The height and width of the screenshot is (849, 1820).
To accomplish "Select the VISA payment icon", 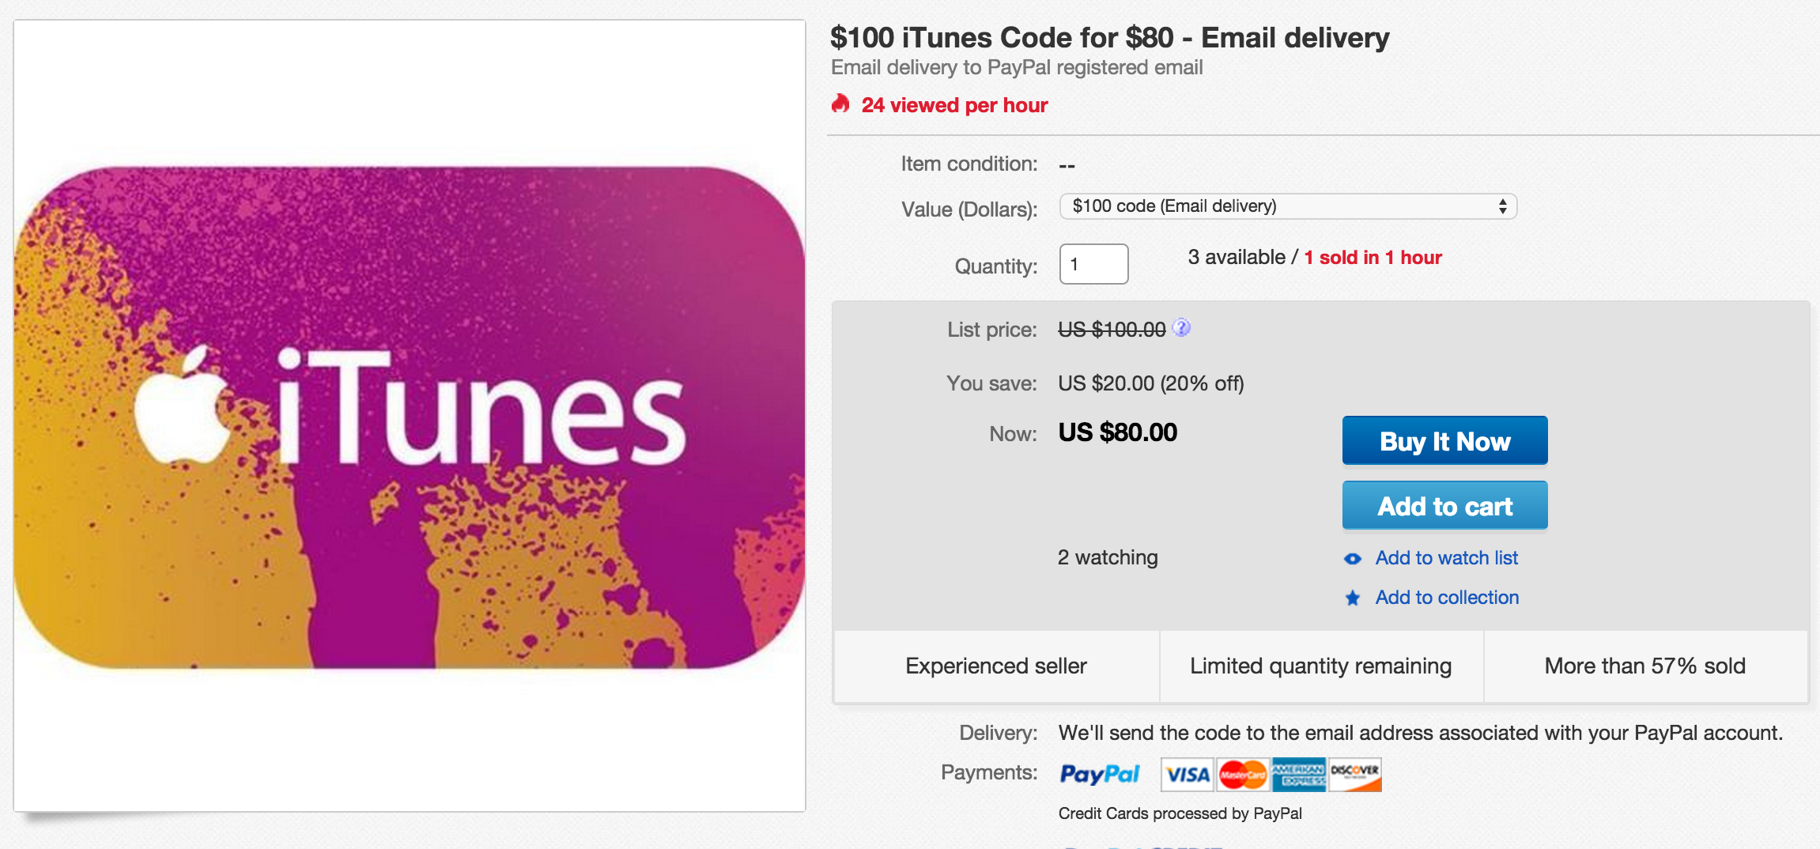I will pyautogui.click(x=1186, y=775).
